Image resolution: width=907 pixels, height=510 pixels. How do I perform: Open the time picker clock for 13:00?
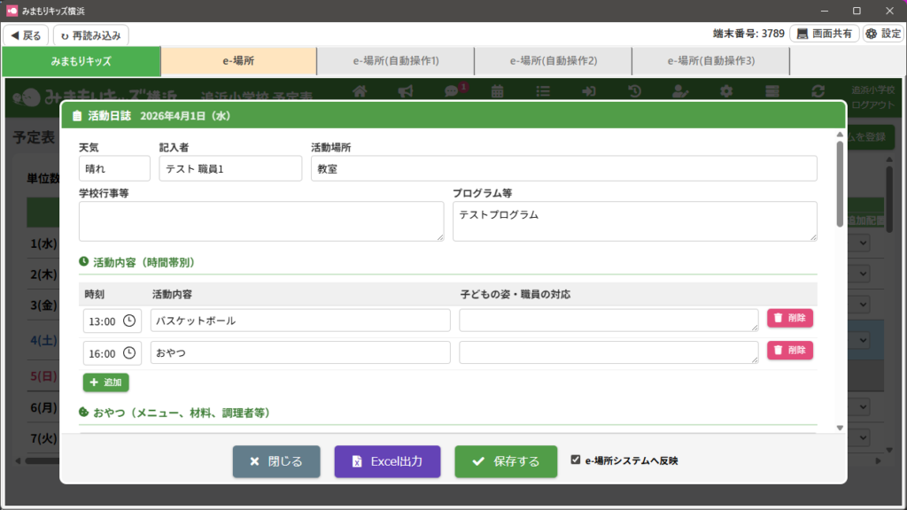[129, 321]
